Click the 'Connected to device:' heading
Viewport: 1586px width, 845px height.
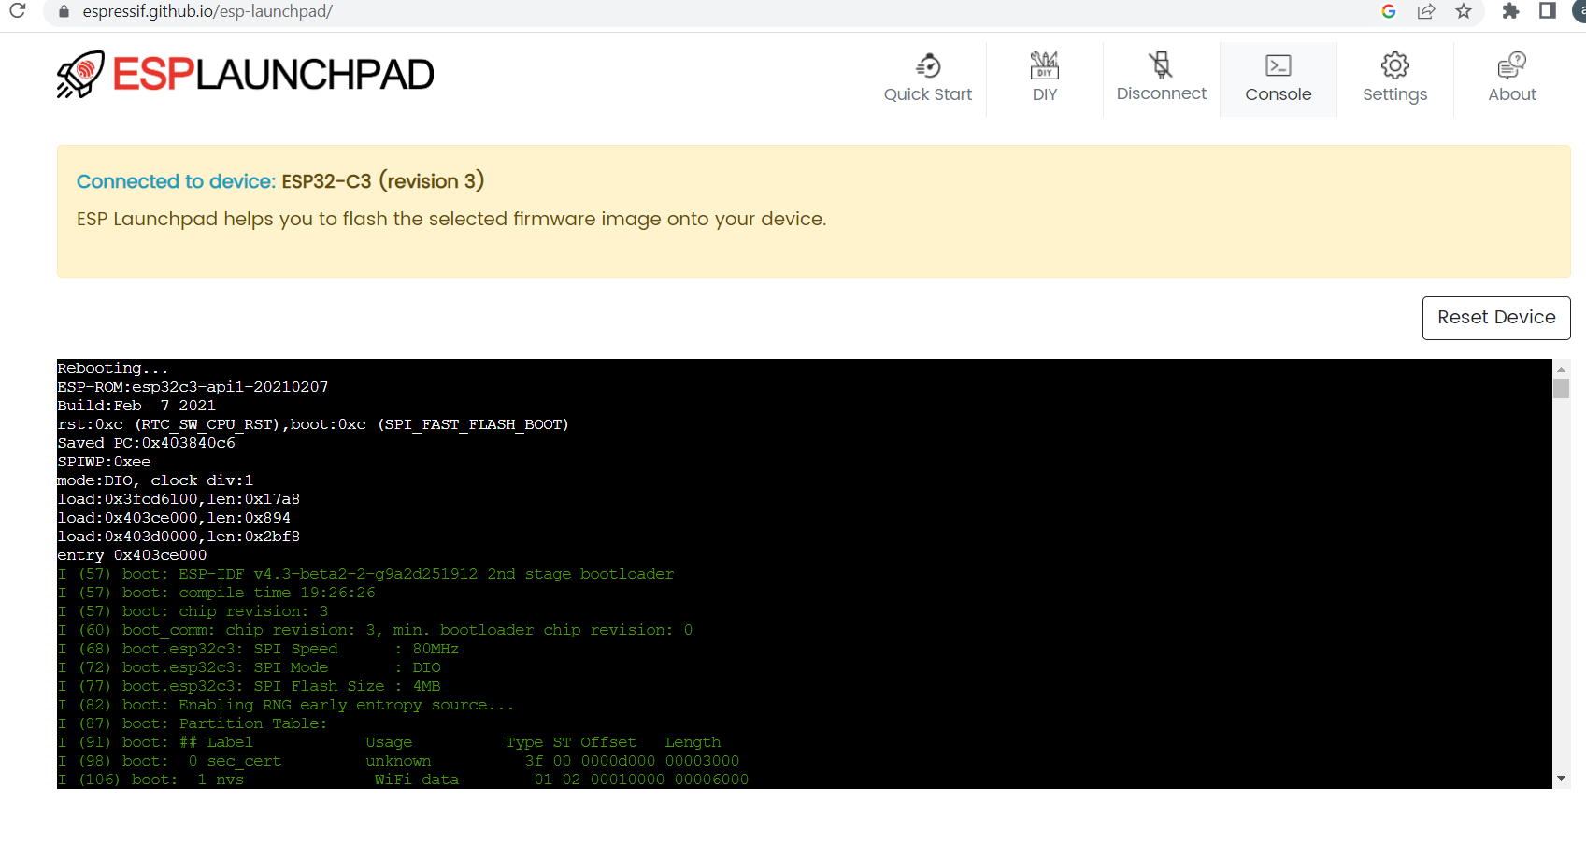(176, 181)
